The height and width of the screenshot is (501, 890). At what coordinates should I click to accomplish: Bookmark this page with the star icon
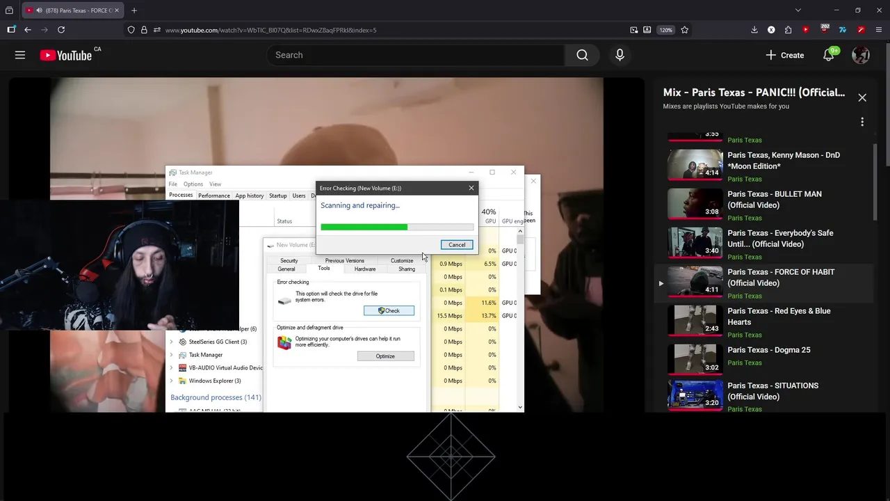(685, 30)
